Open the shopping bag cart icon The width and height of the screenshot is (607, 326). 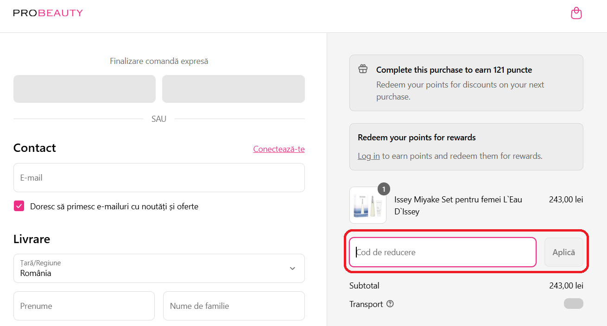click(576, 13)
